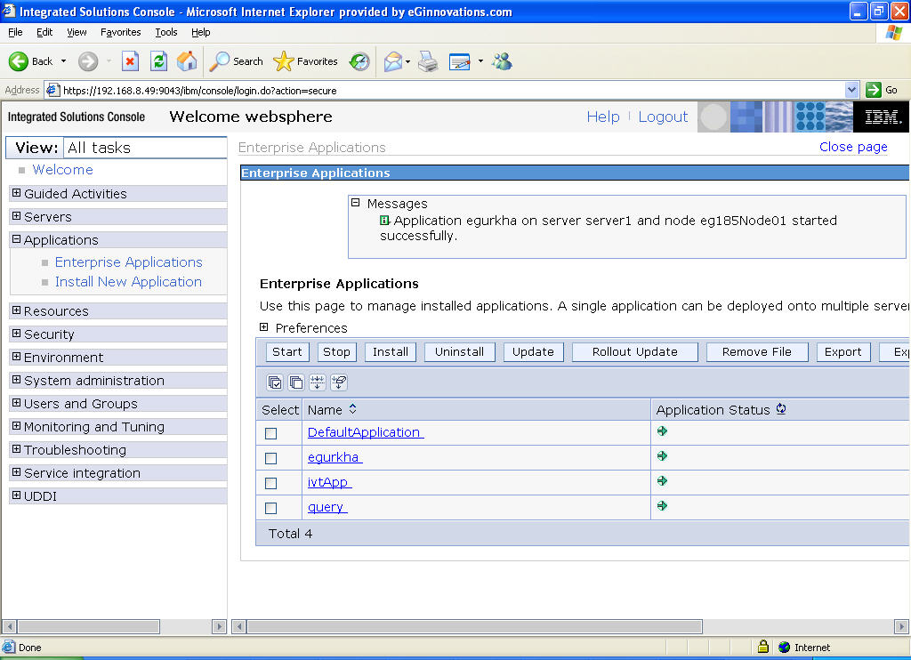The image size is (911, 660).
Task: Check the query checkbox
Action: pos(270,509)
